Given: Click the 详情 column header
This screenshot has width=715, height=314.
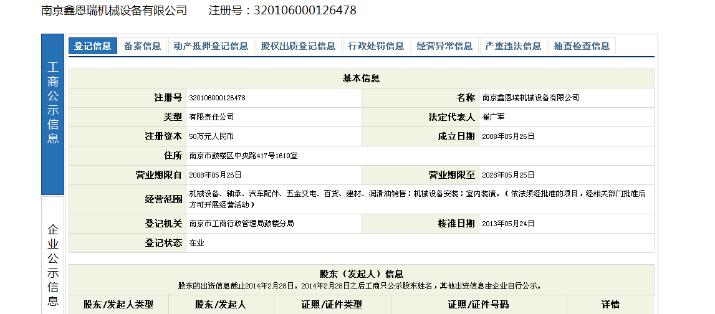Looking at the screenshot, I should point(610,305).
